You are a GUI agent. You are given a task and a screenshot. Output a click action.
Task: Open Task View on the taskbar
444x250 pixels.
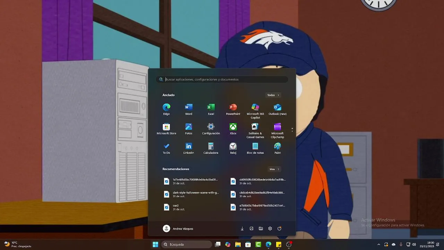tap(217, 244)
